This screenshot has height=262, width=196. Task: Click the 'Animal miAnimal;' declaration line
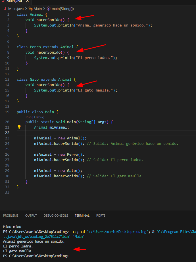pyautogui.click(x=51, y=127)
